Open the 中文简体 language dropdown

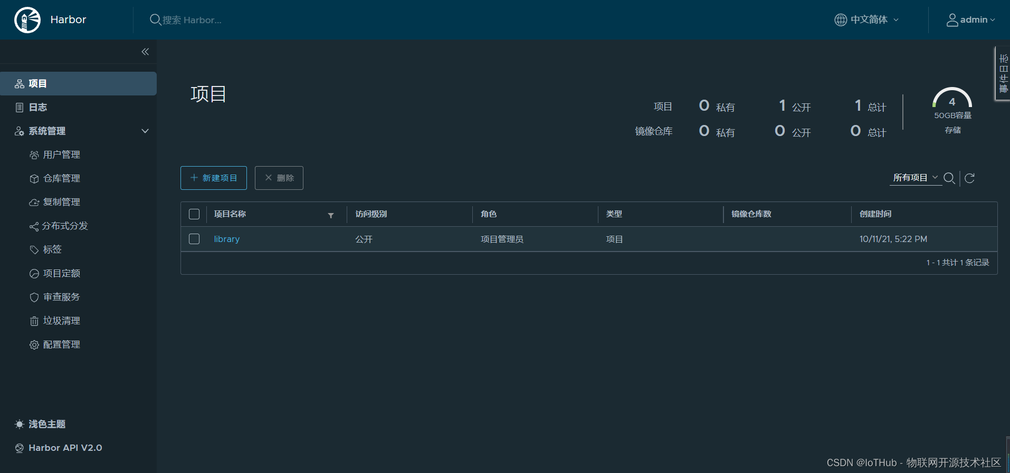(867, 20)
